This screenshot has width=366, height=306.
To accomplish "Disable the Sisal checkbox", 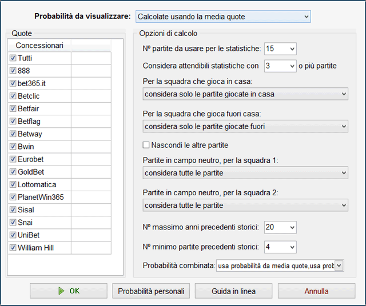I will tap(13, 210).
